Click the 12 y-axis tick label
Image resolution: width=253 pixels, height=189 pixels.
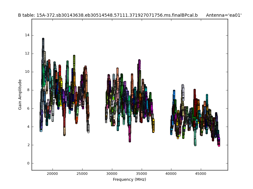[28, 54]
